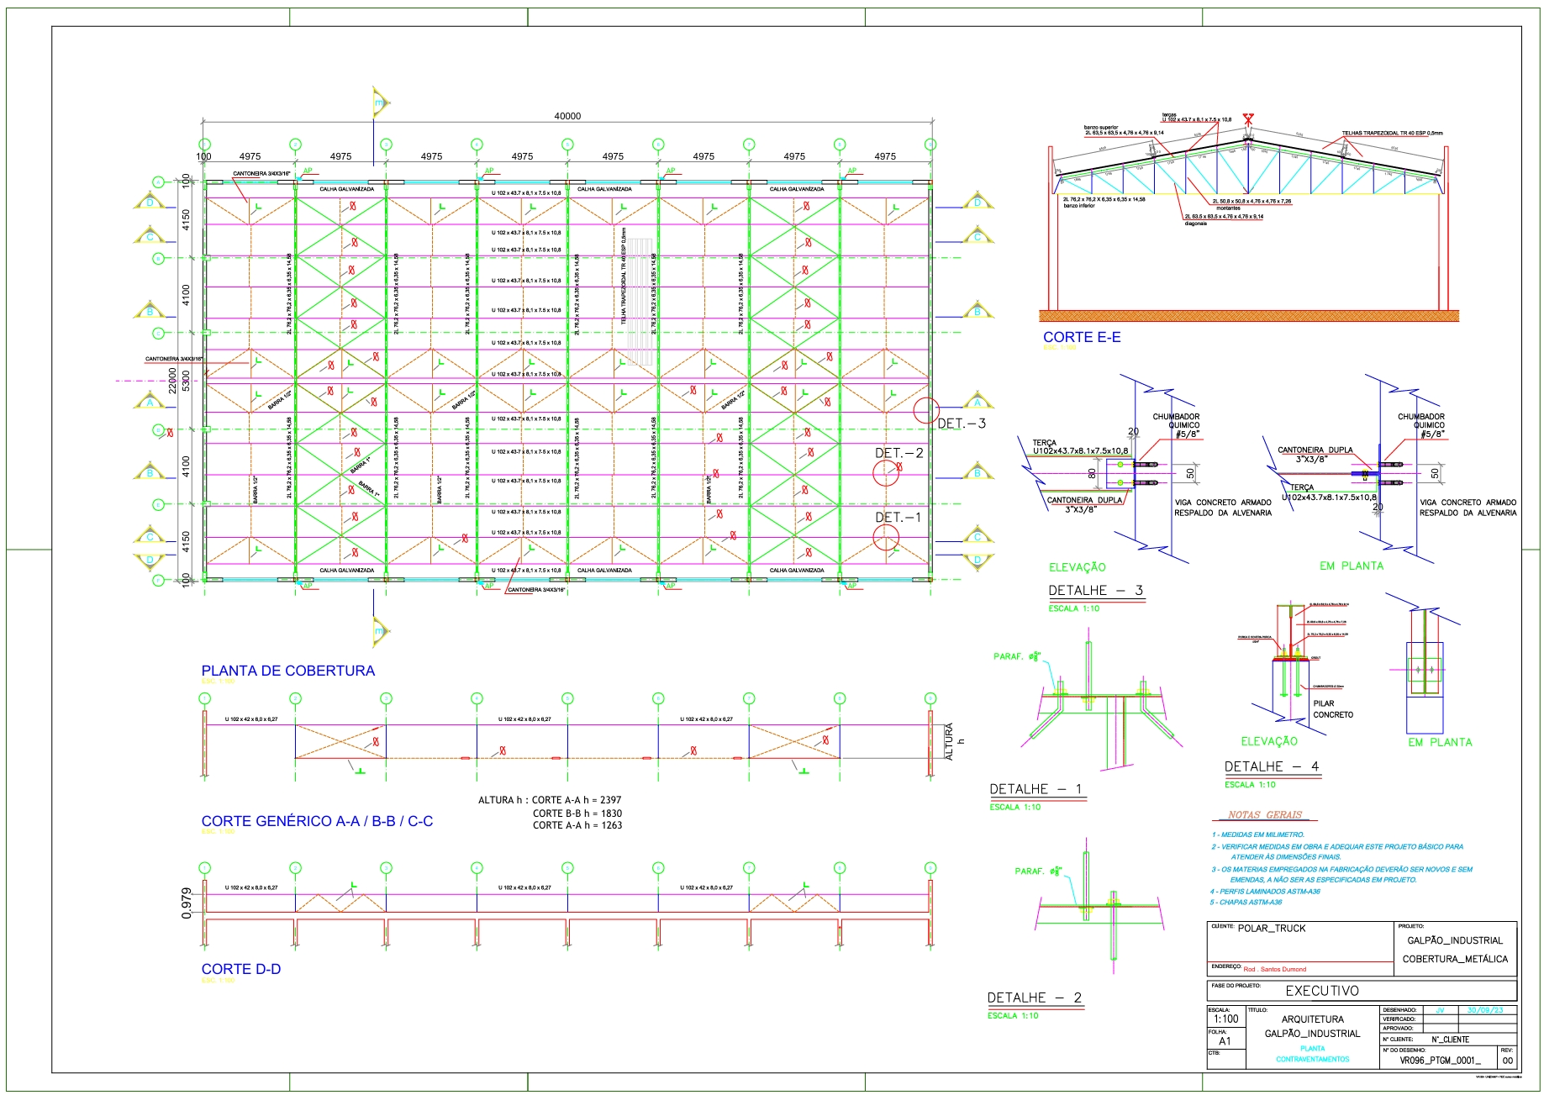Click the "banzo superior" label in Corte E-E
1544x1095 pixels.
click(1101, 128)
